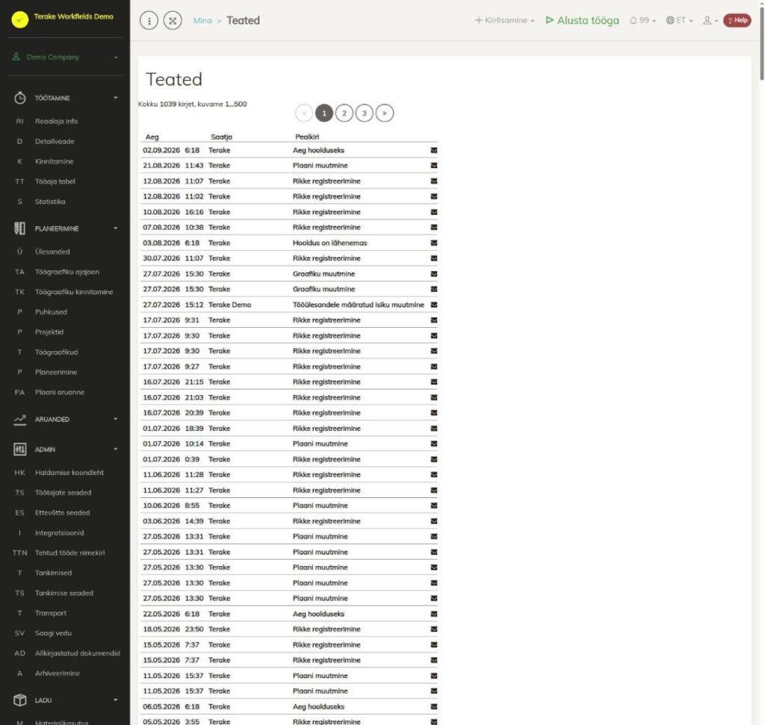Go to page 2 of messages
Screen dimensions: 765x725
coord(344,113)
